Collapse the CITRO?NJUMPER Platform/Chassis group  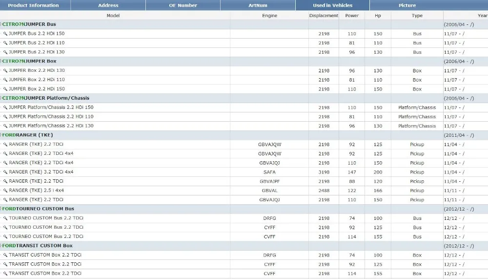pyautogui.click(x=1, y=98)
